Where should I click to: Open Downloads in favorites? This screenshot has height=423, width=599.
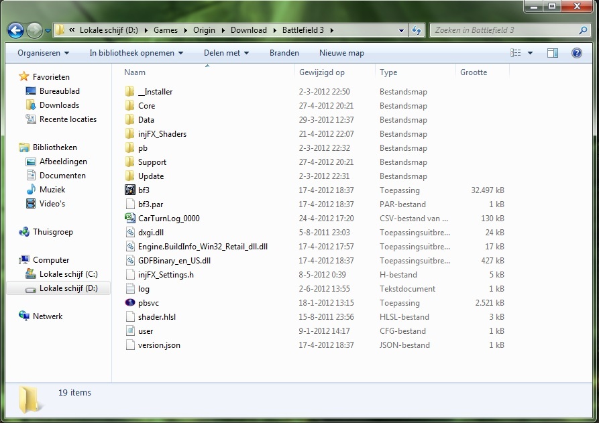59,105
